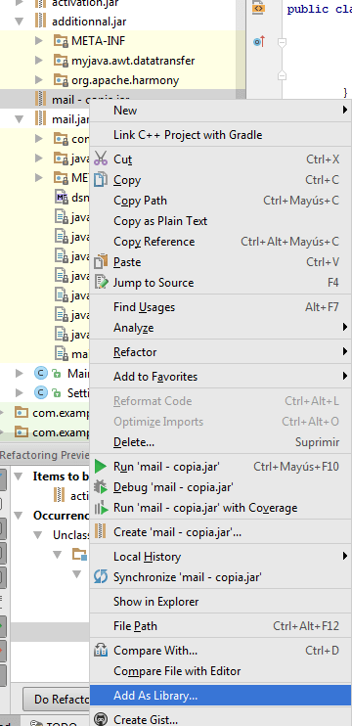The height and width of the screenshot is (726, 352).
Task: Open the Analyze submenu
Action: 220,328
